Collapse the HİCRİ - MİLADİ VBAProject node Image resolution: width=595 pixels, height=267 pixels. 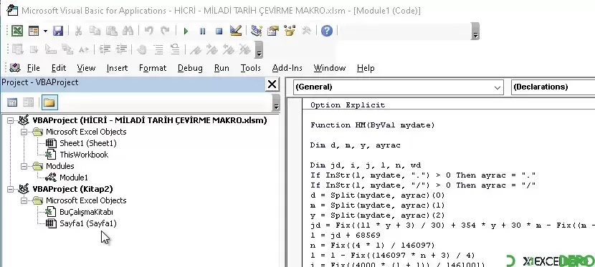[x=10, y=120]
